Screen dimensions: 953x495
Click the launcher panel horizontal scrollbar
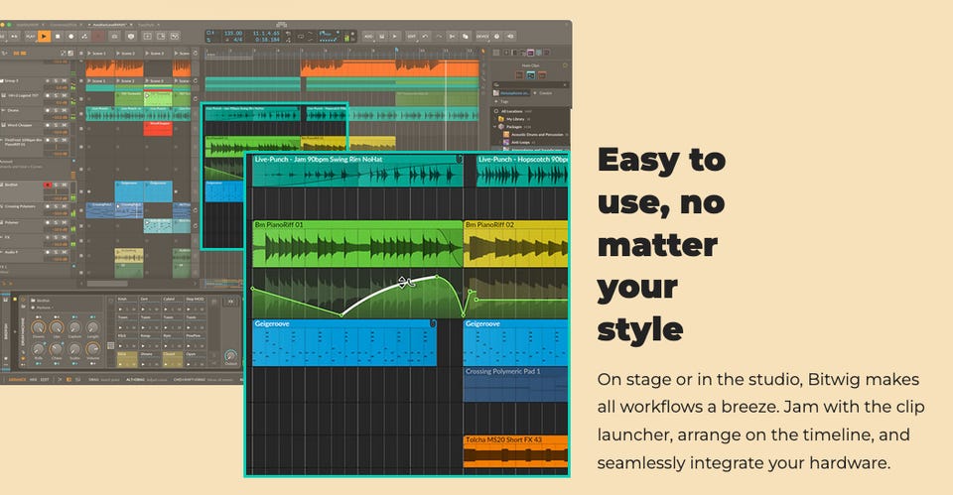(107, 284)
